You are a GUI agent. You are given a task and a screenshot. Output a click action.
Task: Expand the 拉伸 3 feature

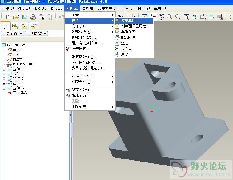[x=4, y=79]
